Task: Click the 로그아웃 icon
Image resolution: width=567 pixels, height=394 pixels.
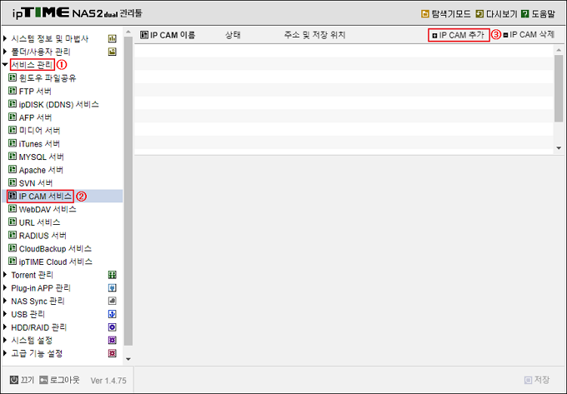Action: point(43,380)
